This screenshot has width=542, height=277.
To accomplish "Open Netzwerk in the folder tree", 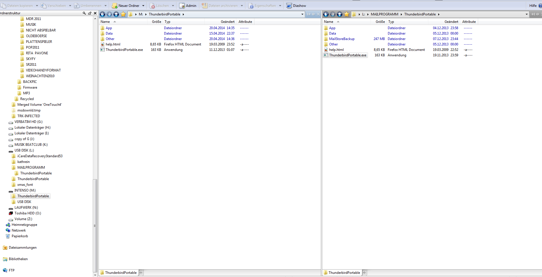I will pyautogui.click(x=19, y=230).
